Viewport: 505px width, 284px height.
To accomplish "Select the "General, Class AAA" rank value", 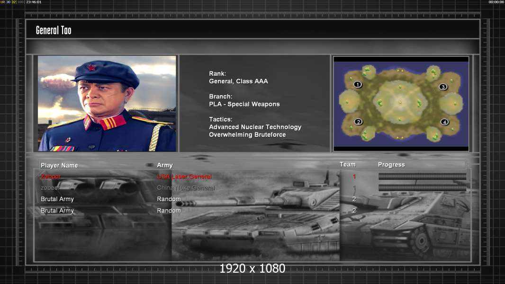I will [238, 81].
